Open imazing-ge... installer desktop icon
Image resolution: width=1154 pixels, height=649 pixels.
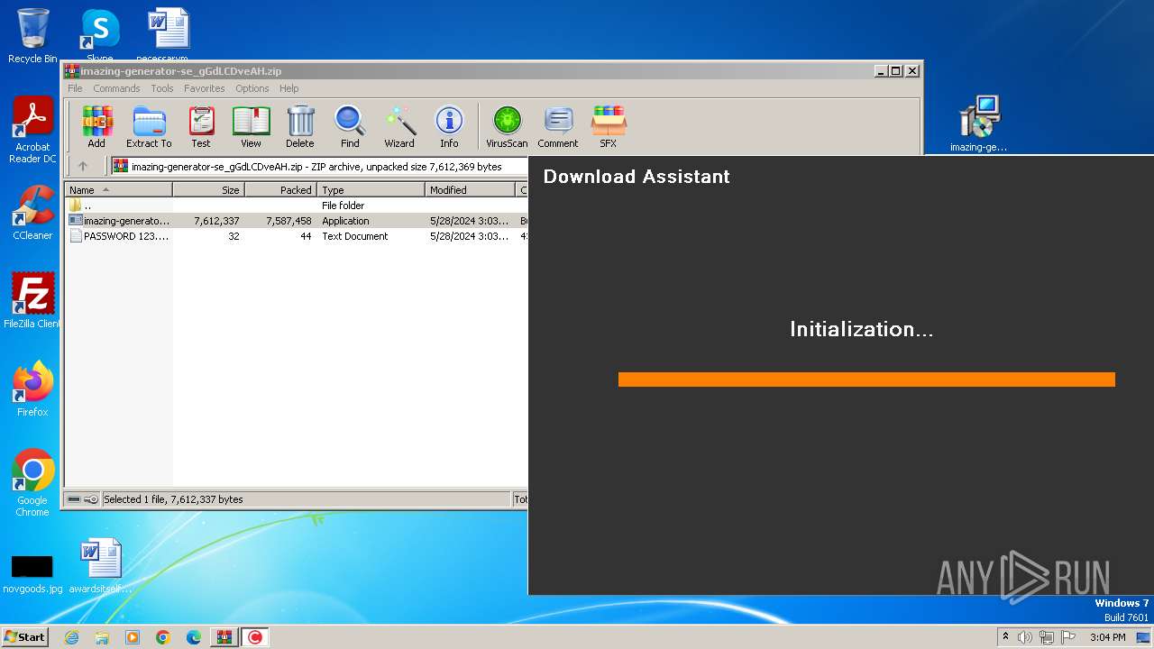979,124
